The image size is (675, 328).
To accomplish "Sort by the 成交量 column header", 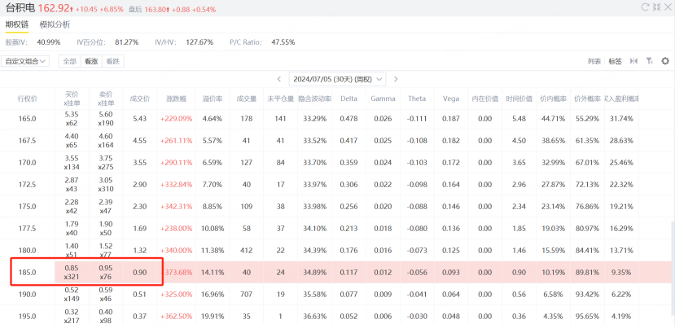I will (x=246, y=98).
